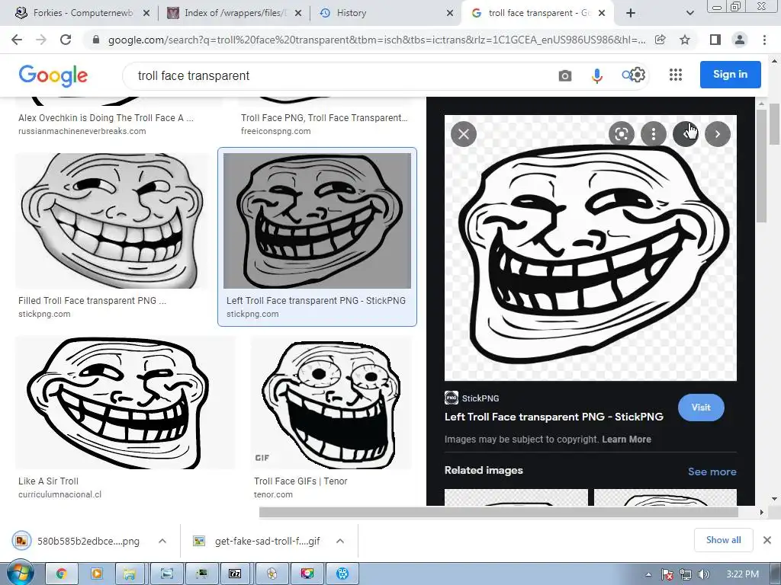The width and height of the screenshot is (781, 585).
Task: Open Chrome three-dot menu
Action: [764, 40]
